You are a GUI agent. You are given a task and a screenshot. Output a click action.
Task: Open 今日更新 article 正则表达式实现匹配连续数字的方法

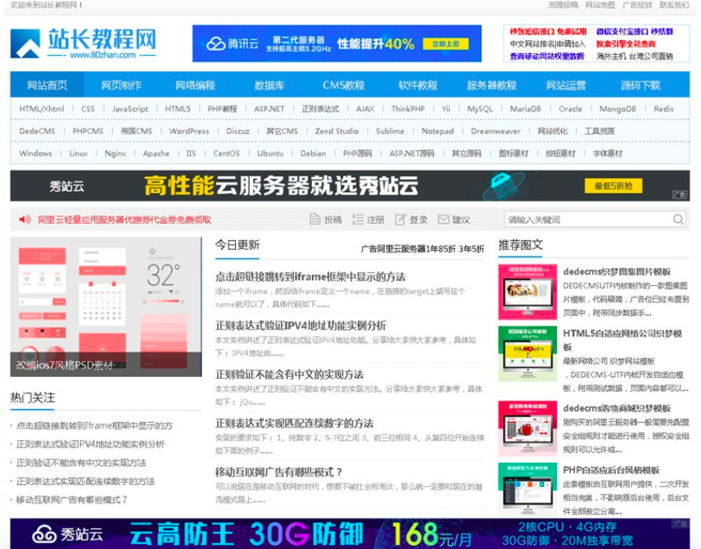(294, 424)
